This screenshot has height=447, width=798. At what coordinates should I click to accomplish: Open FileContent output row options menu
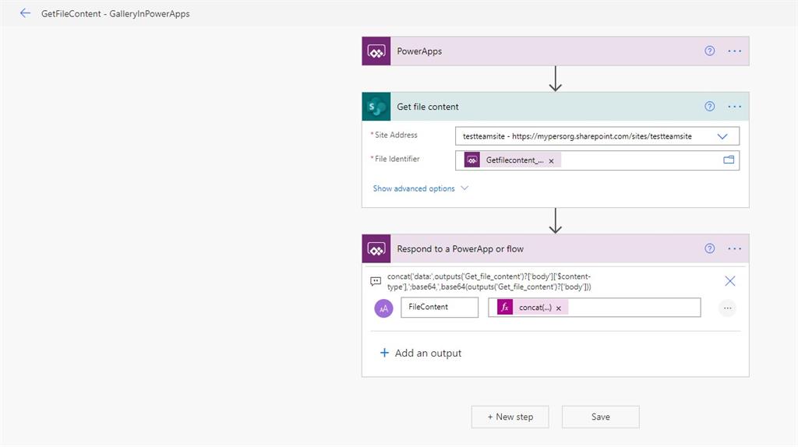[x=727, y=308]
